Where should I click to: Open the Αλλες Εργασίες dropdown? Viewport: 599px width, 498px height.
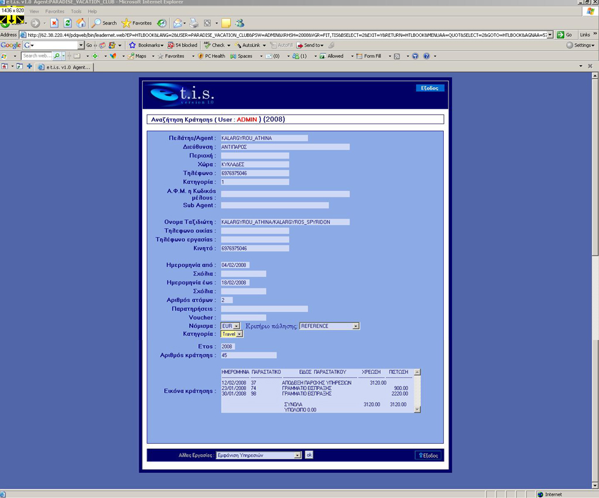[259, 455]
